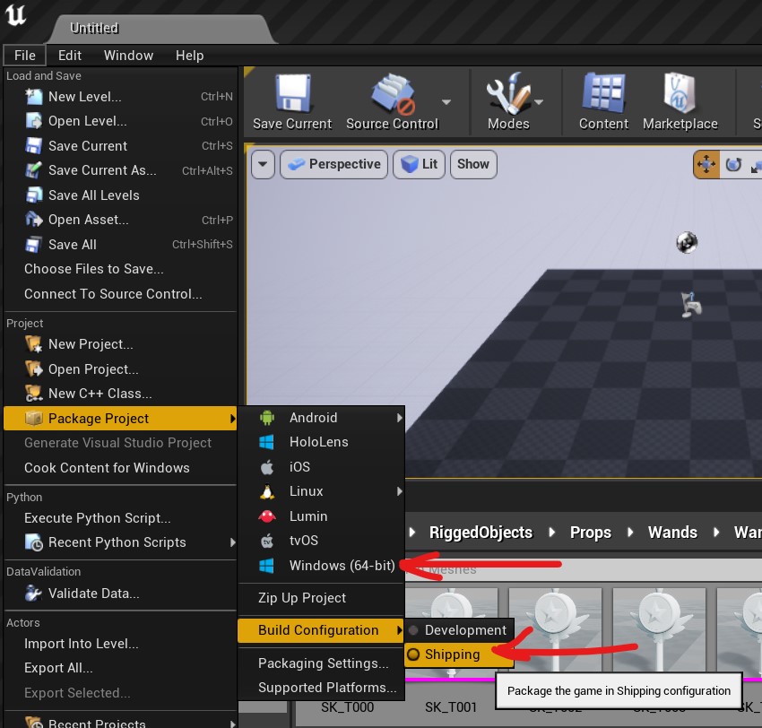Viewport: 762px width, 728px height.
Task: Click the Validate Data icon
Action: coord(33,594)
